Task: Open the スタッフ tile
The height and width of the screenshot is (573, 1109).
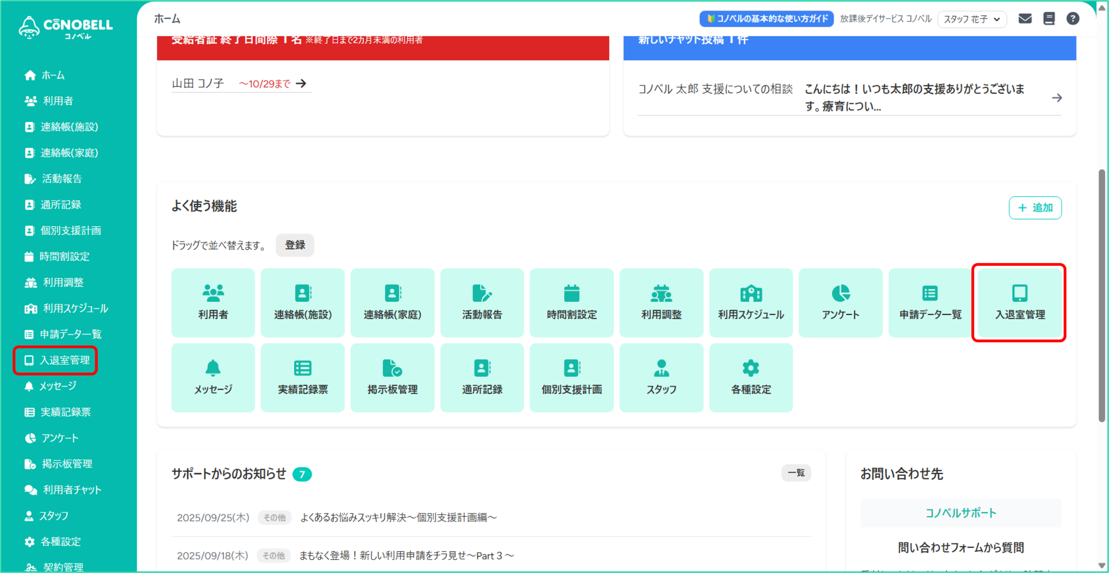Action: [x=661, y=378]
